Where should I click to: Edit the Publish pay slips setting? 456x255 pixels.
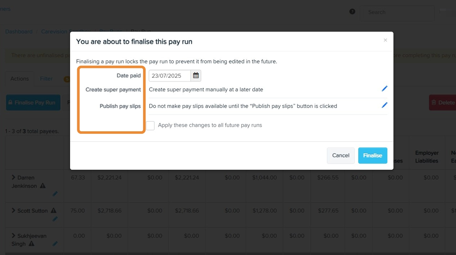(x=384, y=105)
